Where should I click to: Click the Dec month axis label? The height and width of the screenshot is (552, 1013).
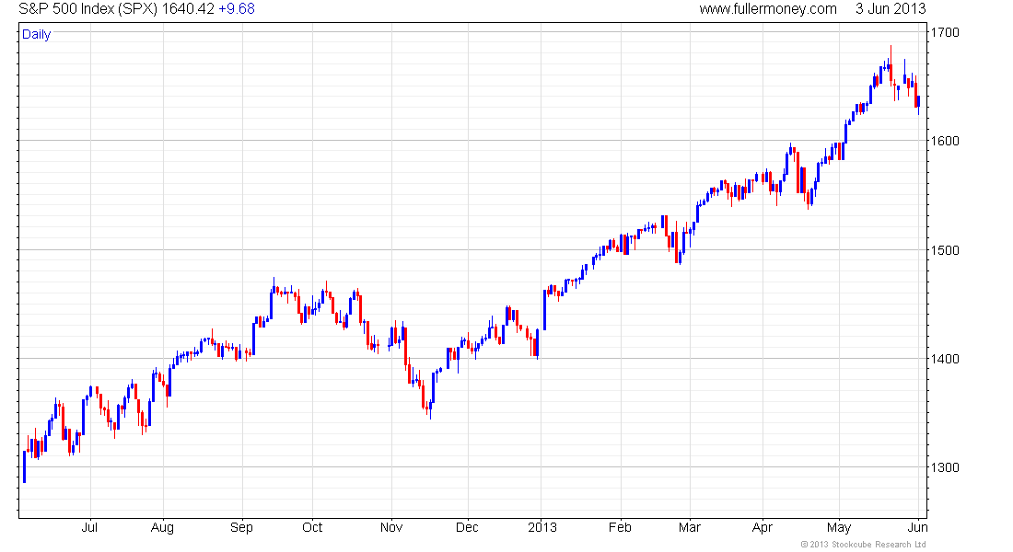click(467, 527)
